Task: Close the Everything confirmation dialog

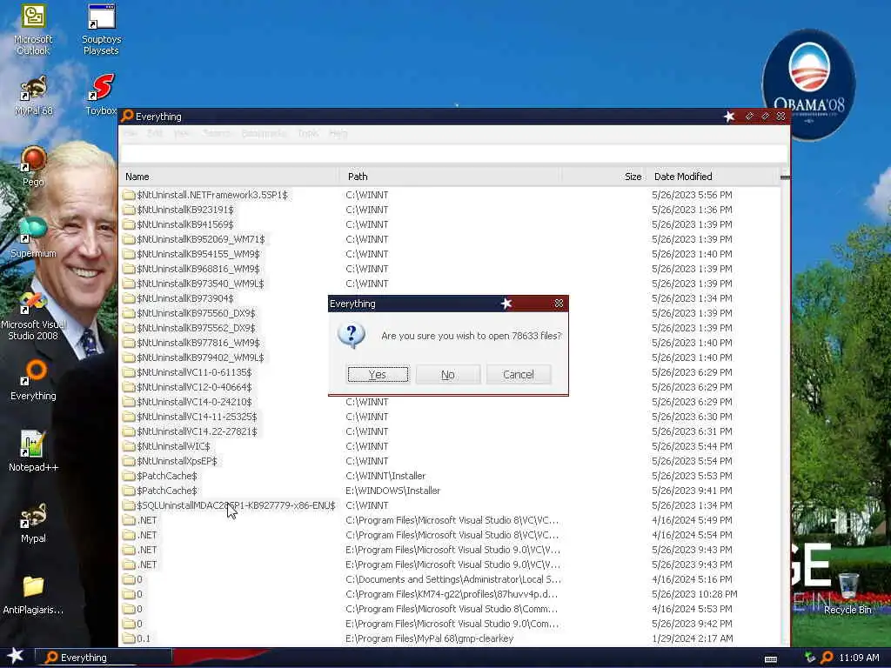Action: [x=559, y=304]
